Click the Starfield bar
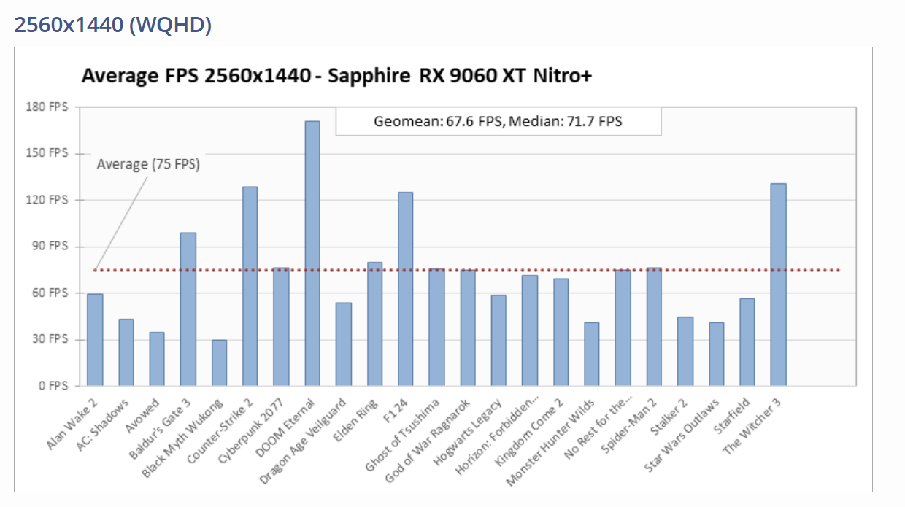The height and width of the screenshot is (507, 905). (x=747, y=342)
